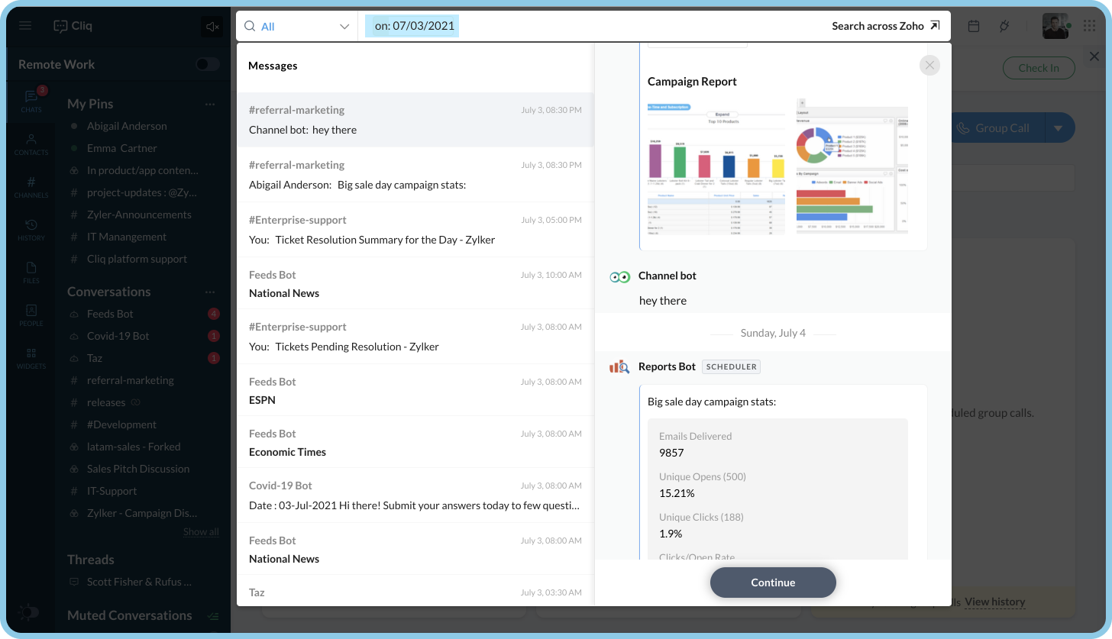This screenshot has width=1112, height=639.
Task: Mute sounds with speaker icon beside Cliq
Action: pyautogui.click(x=212, y=26)
